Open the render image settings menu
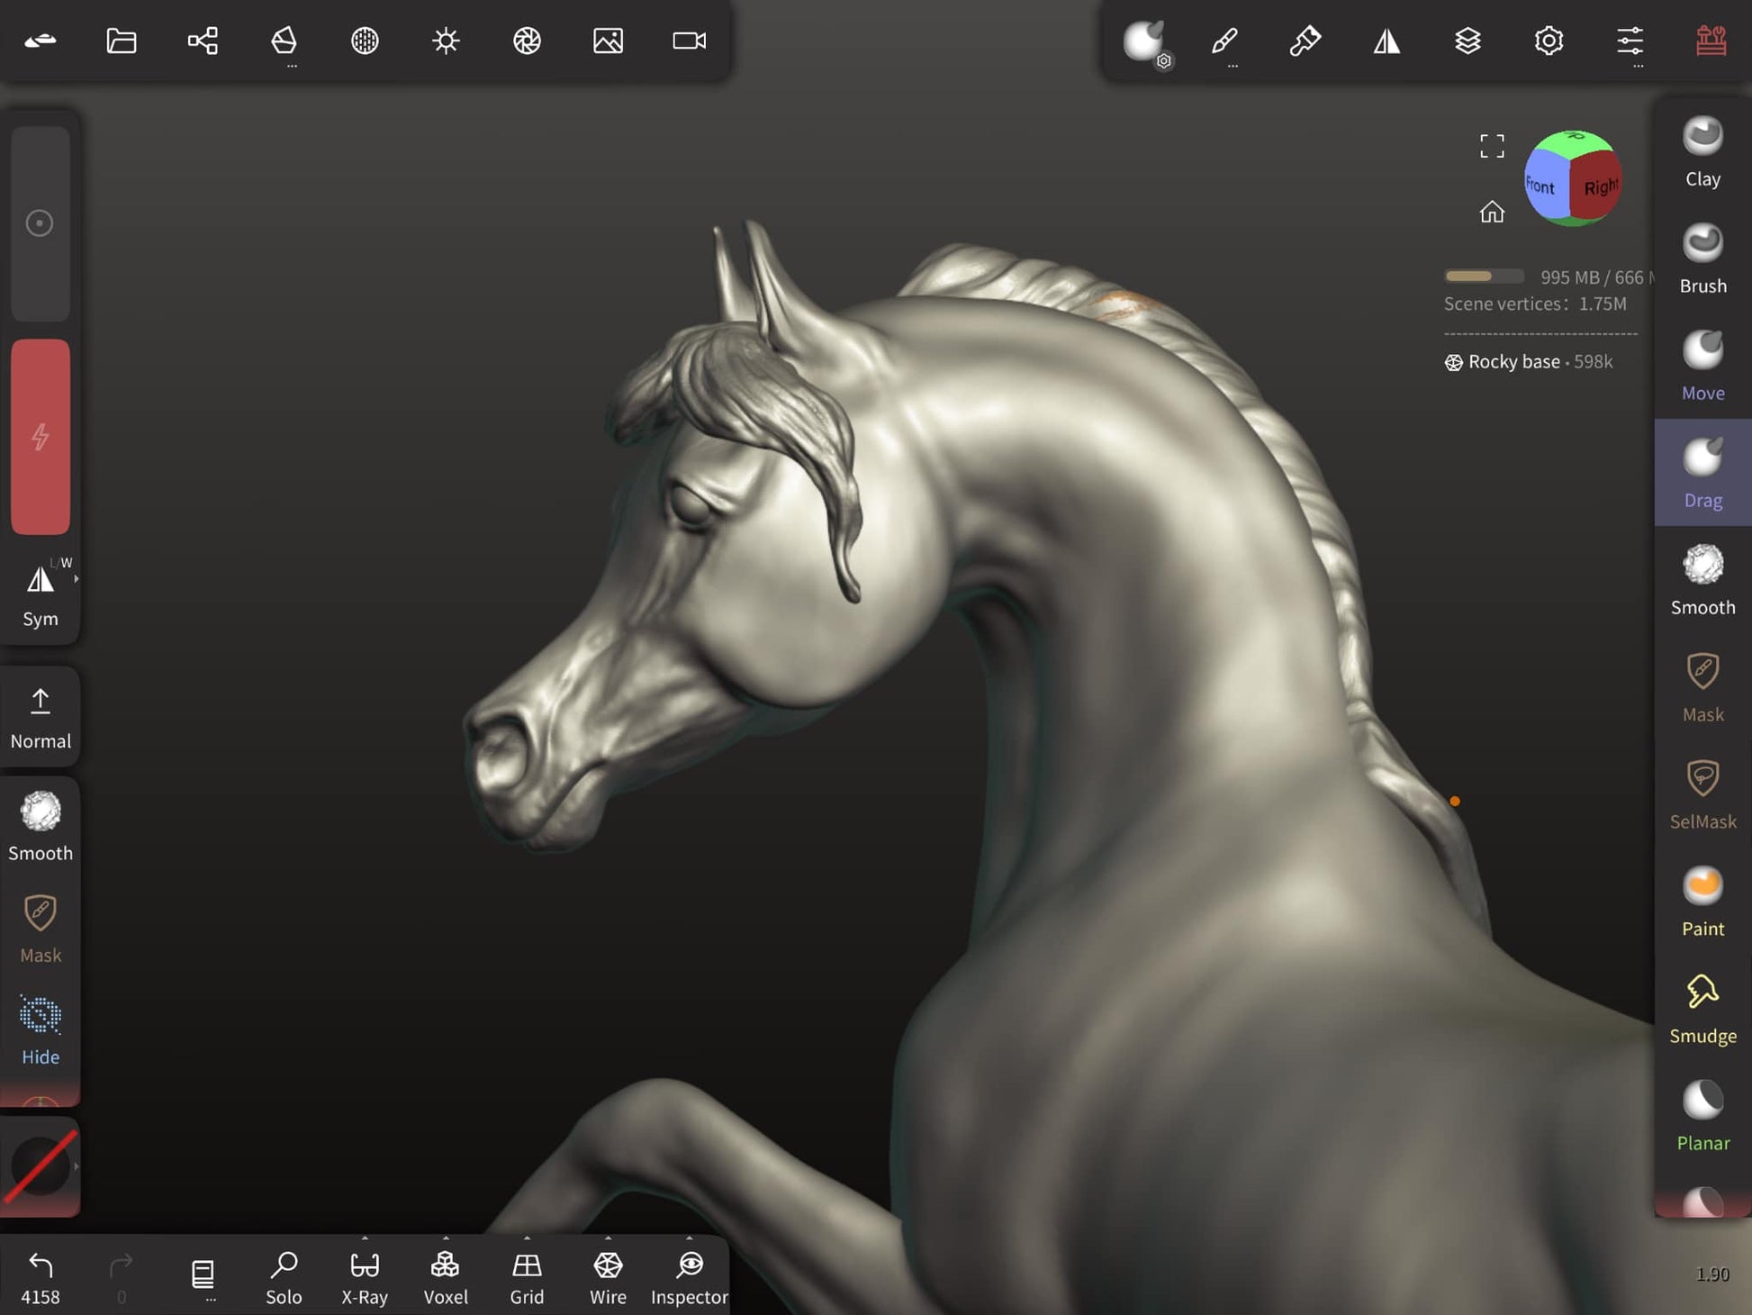Image resolution: width=1752 pixels, height=1315 pixels. [x=608, y=41]
